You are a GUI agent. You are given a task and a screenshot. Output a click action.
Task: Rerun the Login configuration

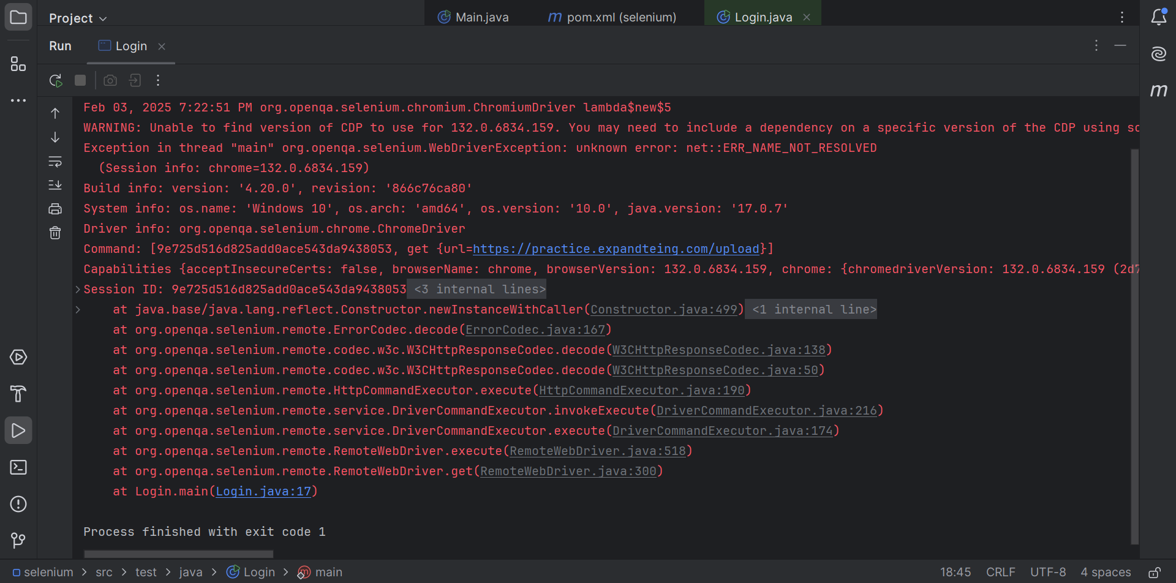(56, 80)
